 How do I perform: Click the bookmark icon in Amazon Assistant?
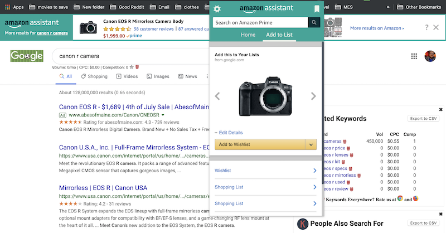317,9
